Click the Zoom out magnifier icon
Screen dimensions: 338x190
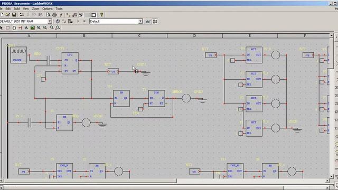pos(45,28)
